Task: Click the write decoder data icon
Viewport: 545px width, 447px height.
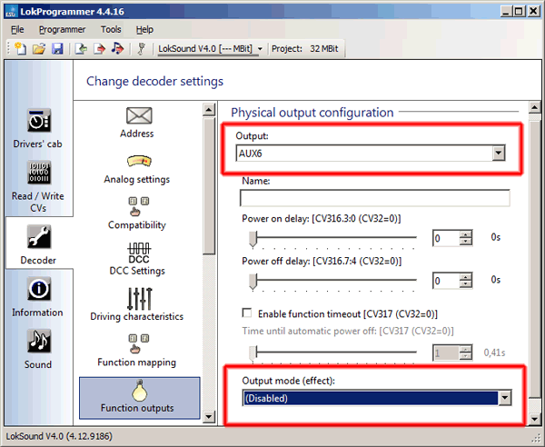Action: (99, 49)
